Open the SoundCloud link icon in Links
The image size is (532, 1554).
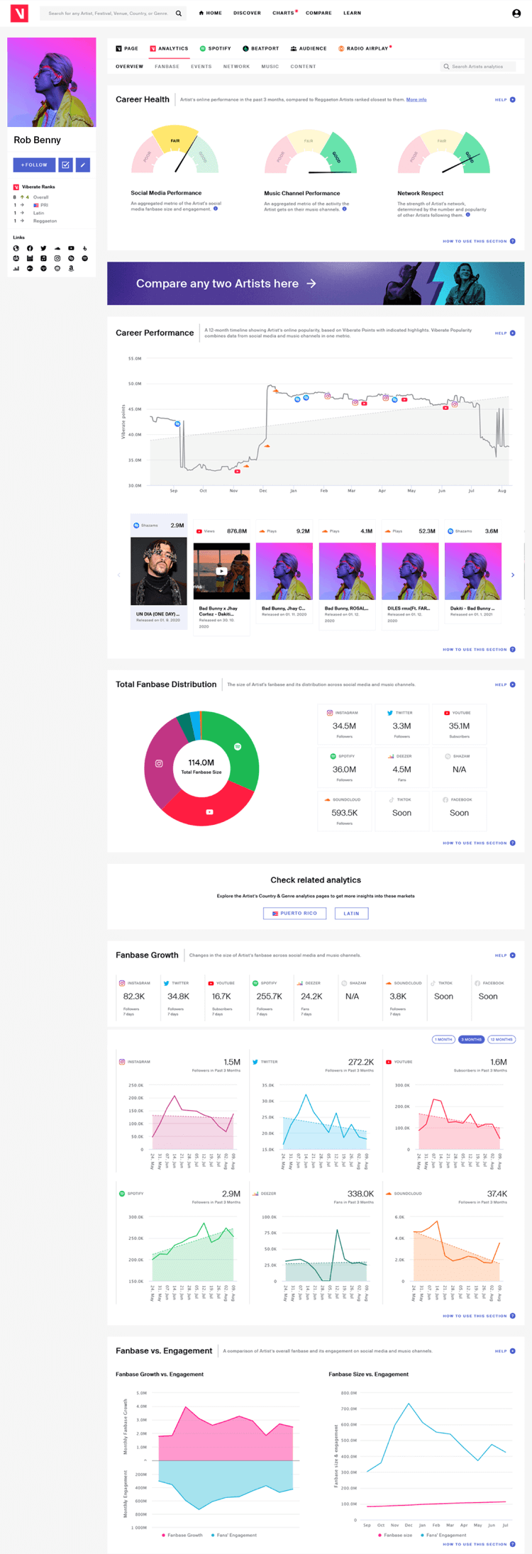coord(57,248)
